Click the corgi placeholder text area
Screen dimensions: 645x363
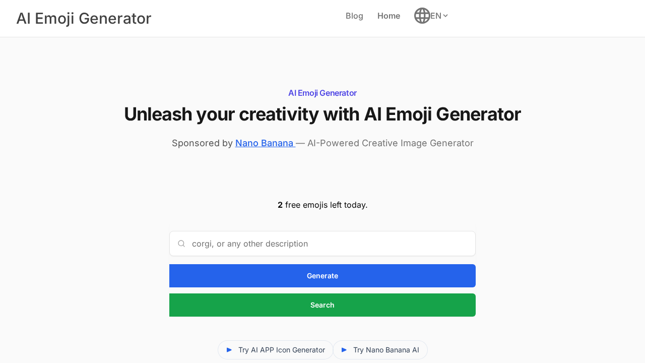[250, 244]
